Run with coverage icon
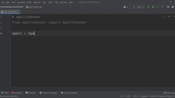Screen dimensions: 175x98 click(157, 7)
